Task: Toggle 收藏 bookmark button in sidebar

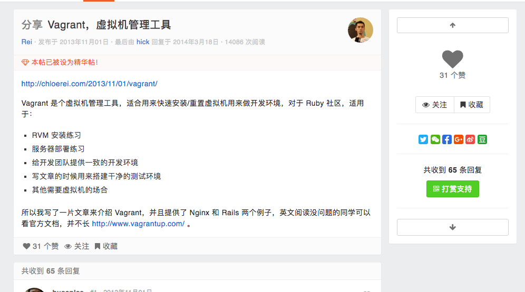Action: [x=472, y=105]
